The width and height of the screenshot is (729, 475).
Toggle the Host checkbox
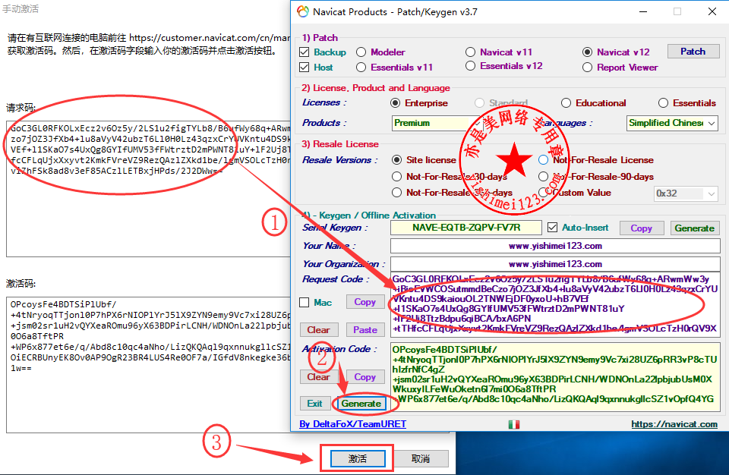305,68
